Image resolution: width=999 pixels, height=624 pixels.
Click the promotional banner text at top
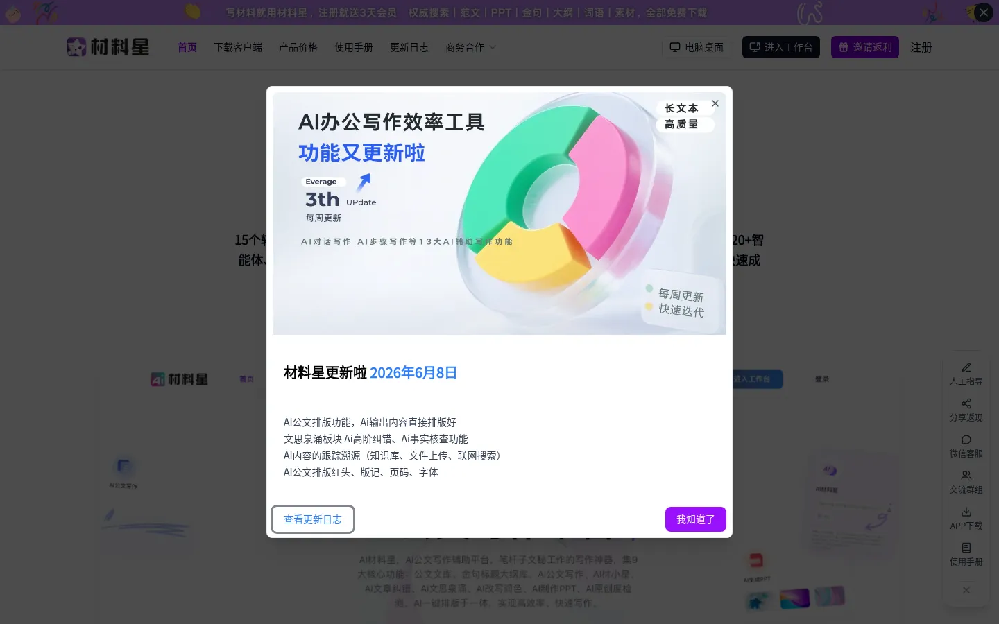[466, 12]
